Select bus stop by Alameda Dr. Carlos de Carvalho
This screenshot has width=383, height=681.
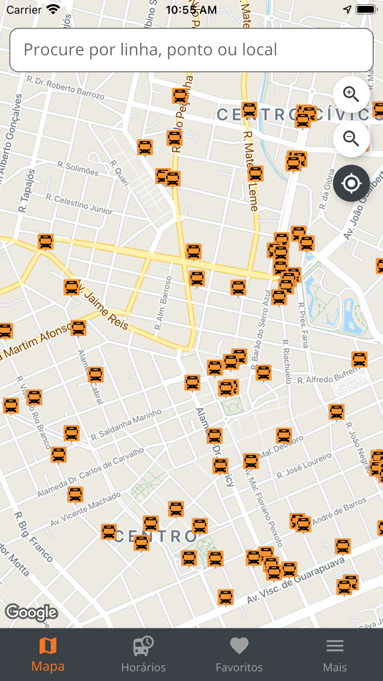(59, 455)
